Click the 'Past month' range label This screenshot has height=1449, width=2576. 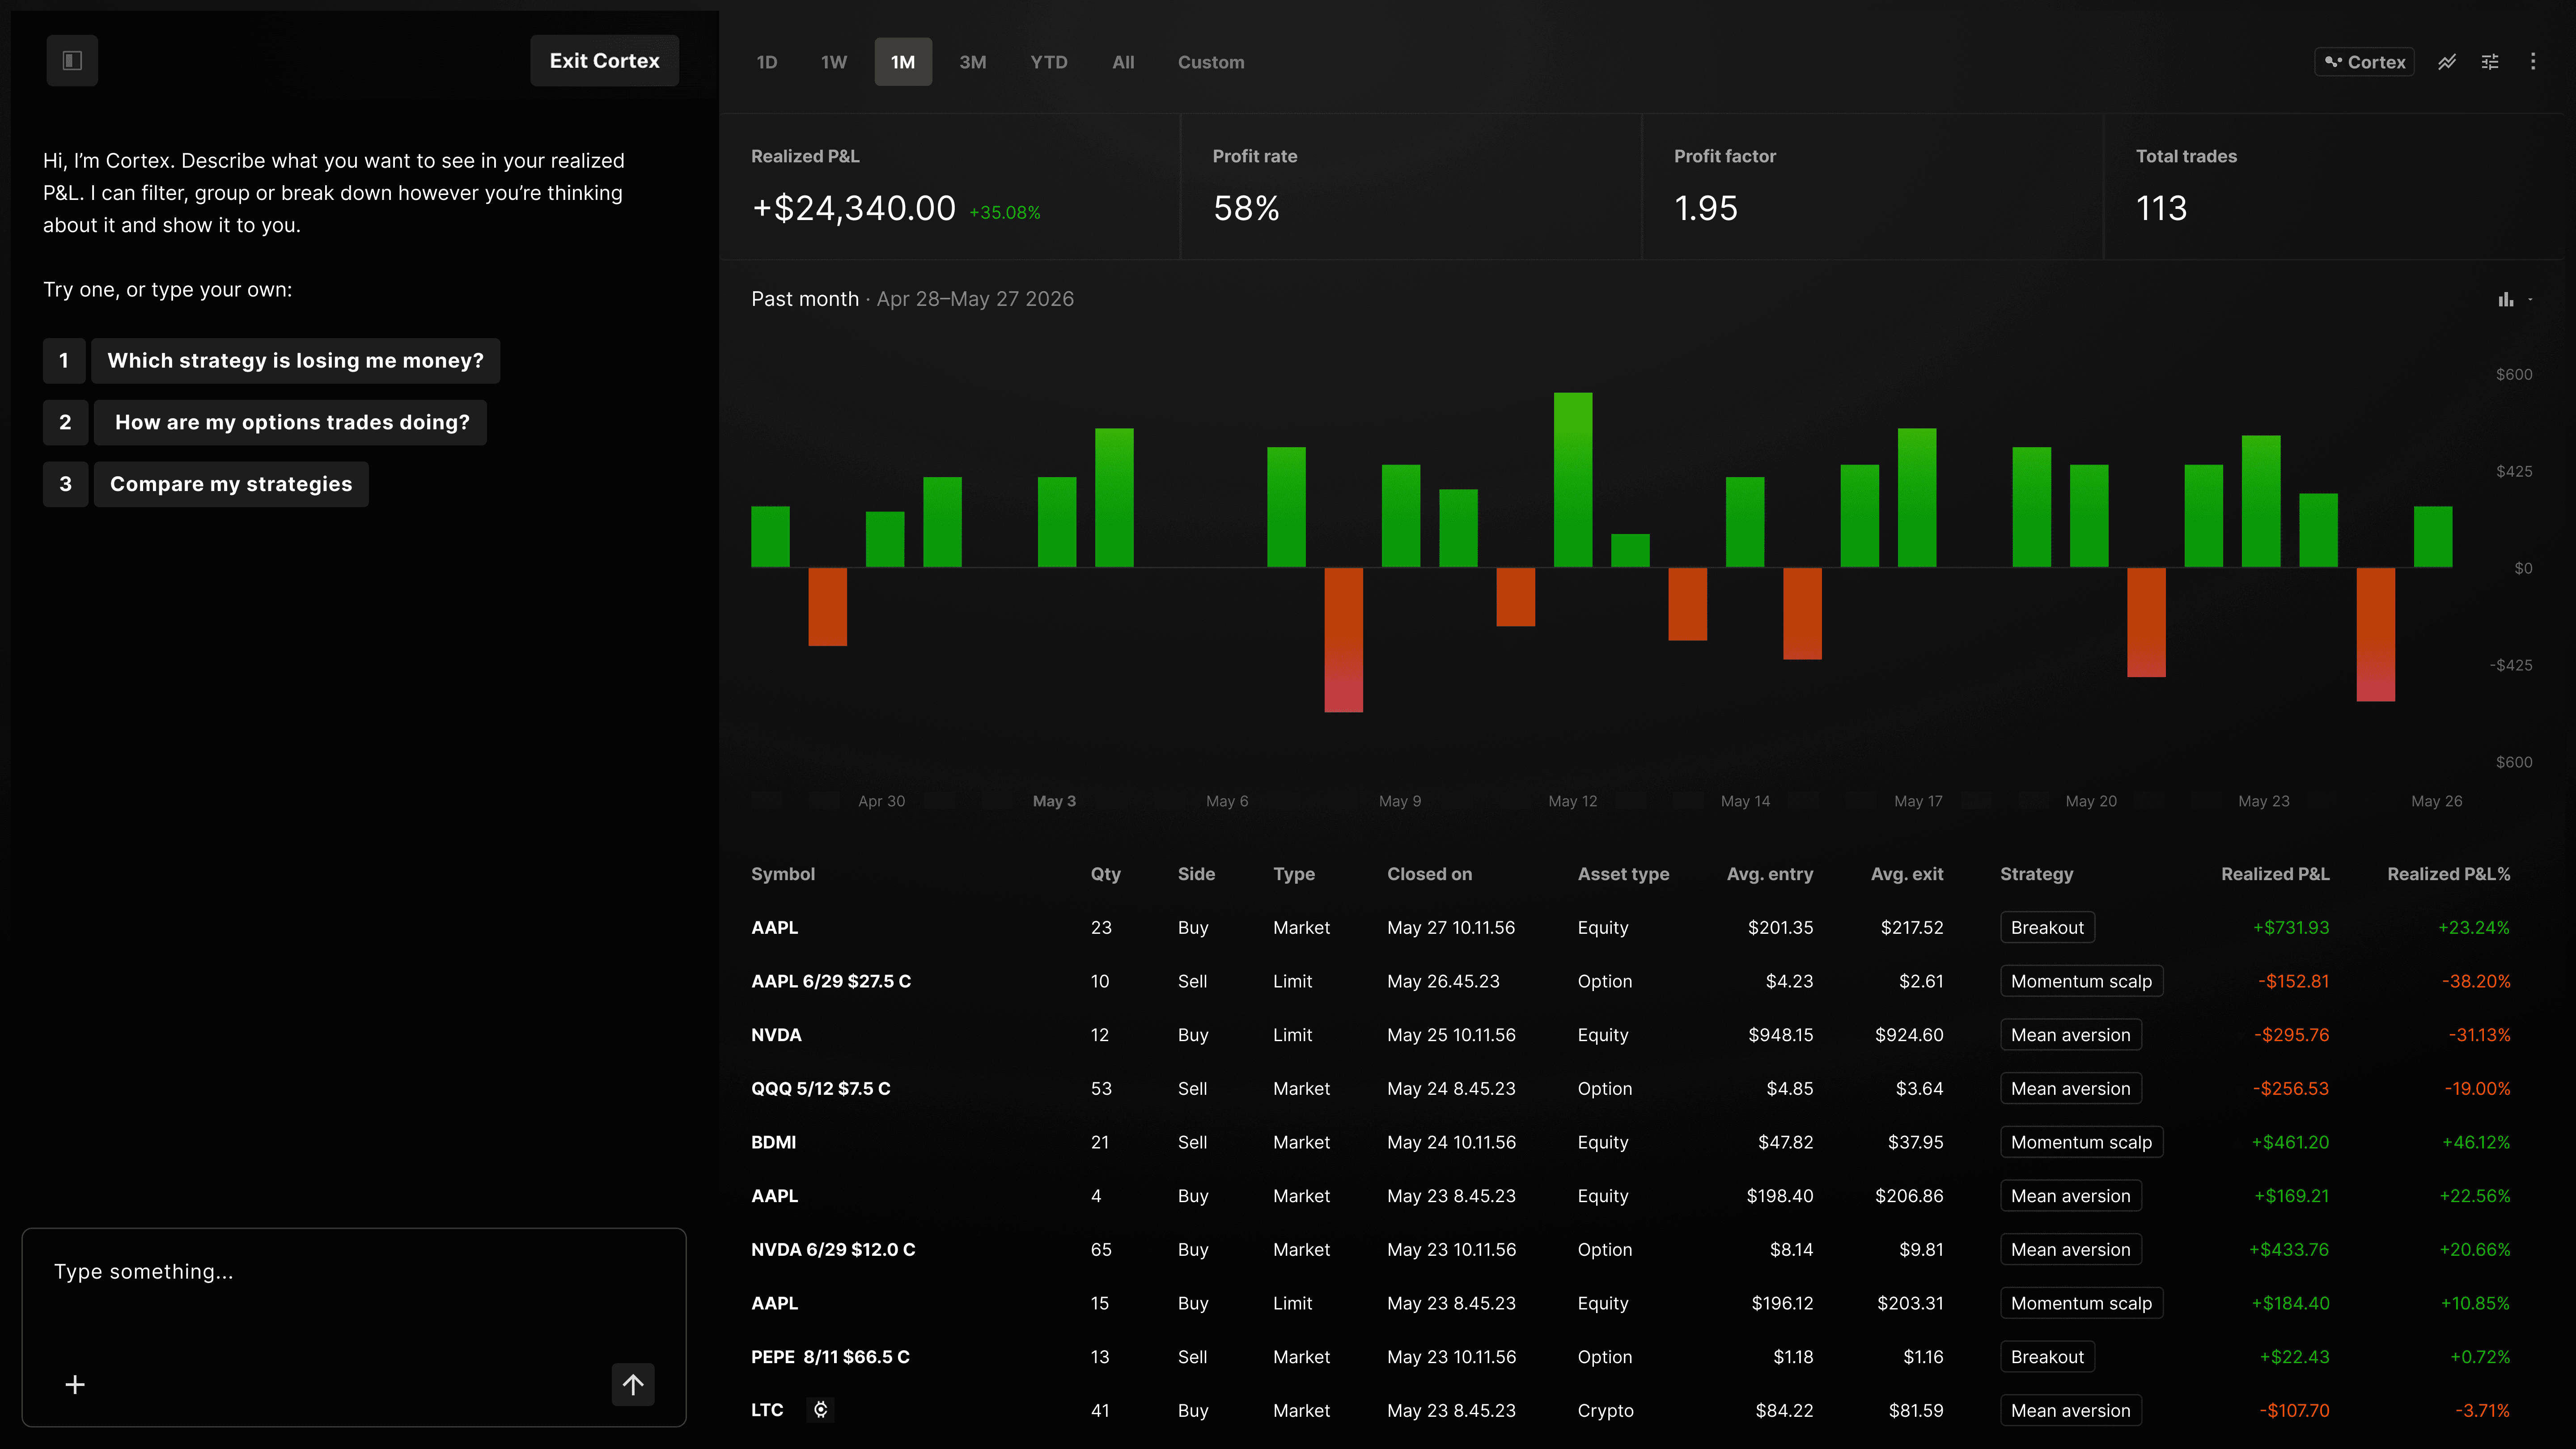tap(805, 299)
